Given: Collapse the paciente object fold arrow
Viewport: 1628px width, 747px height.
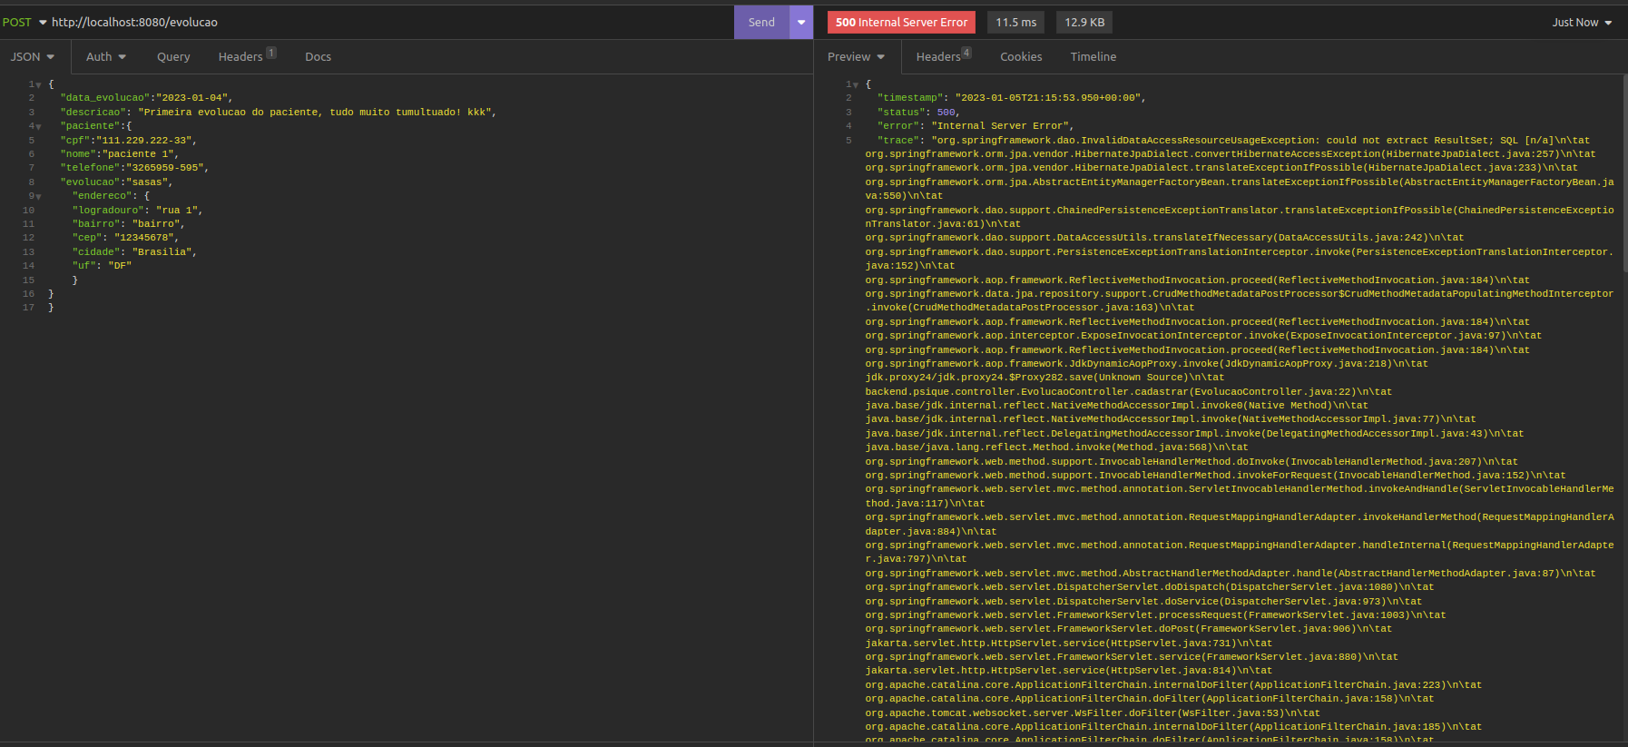Looking at the screenshot, I should [x=38, y=126].
